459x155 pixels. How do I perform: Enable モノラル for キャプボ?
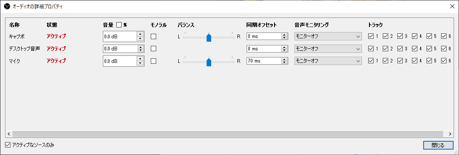153,36
